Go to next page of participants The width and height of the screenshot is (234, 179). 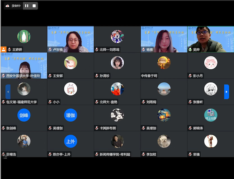click(x=226, y=92)
